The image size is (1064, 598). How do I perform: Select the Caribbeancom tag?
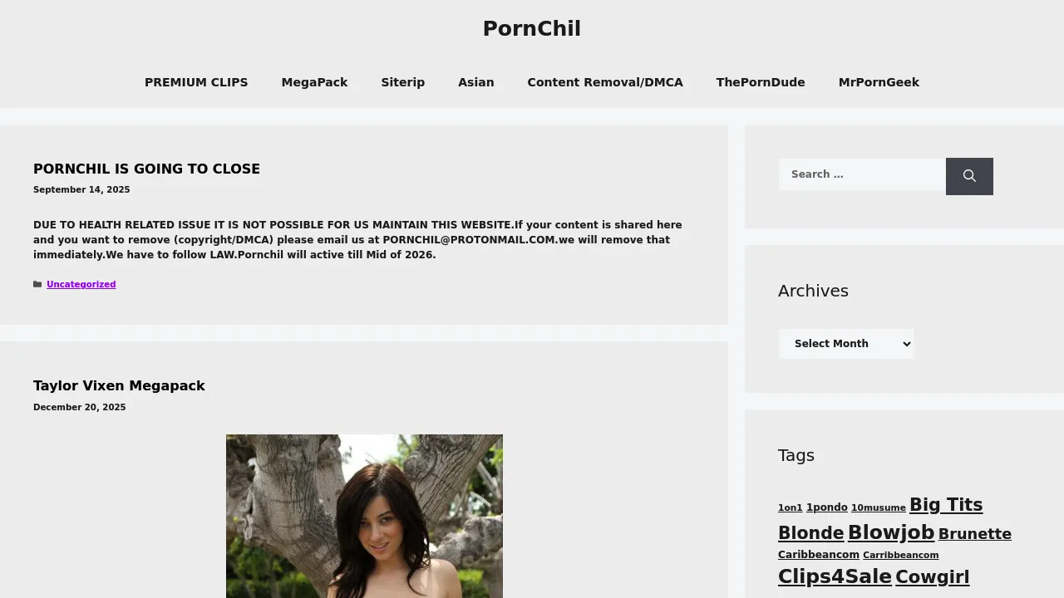tap(819, 555)
